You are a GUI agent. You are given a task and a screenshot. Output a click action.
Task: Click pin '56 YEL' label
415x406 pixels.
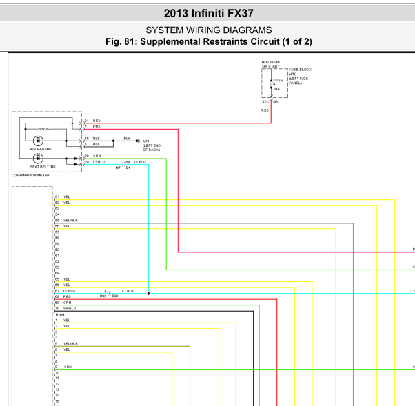coord(63,226)
